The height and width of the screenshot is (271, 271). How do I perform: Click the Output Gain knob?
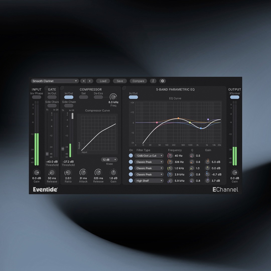coord(235,173)
